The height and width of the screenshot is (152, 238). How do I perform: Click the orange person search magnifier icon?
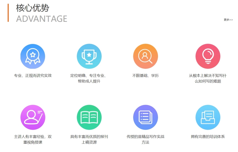146,56
